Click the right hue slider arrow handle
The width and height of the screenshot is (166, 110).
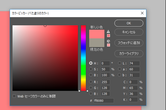87,91
